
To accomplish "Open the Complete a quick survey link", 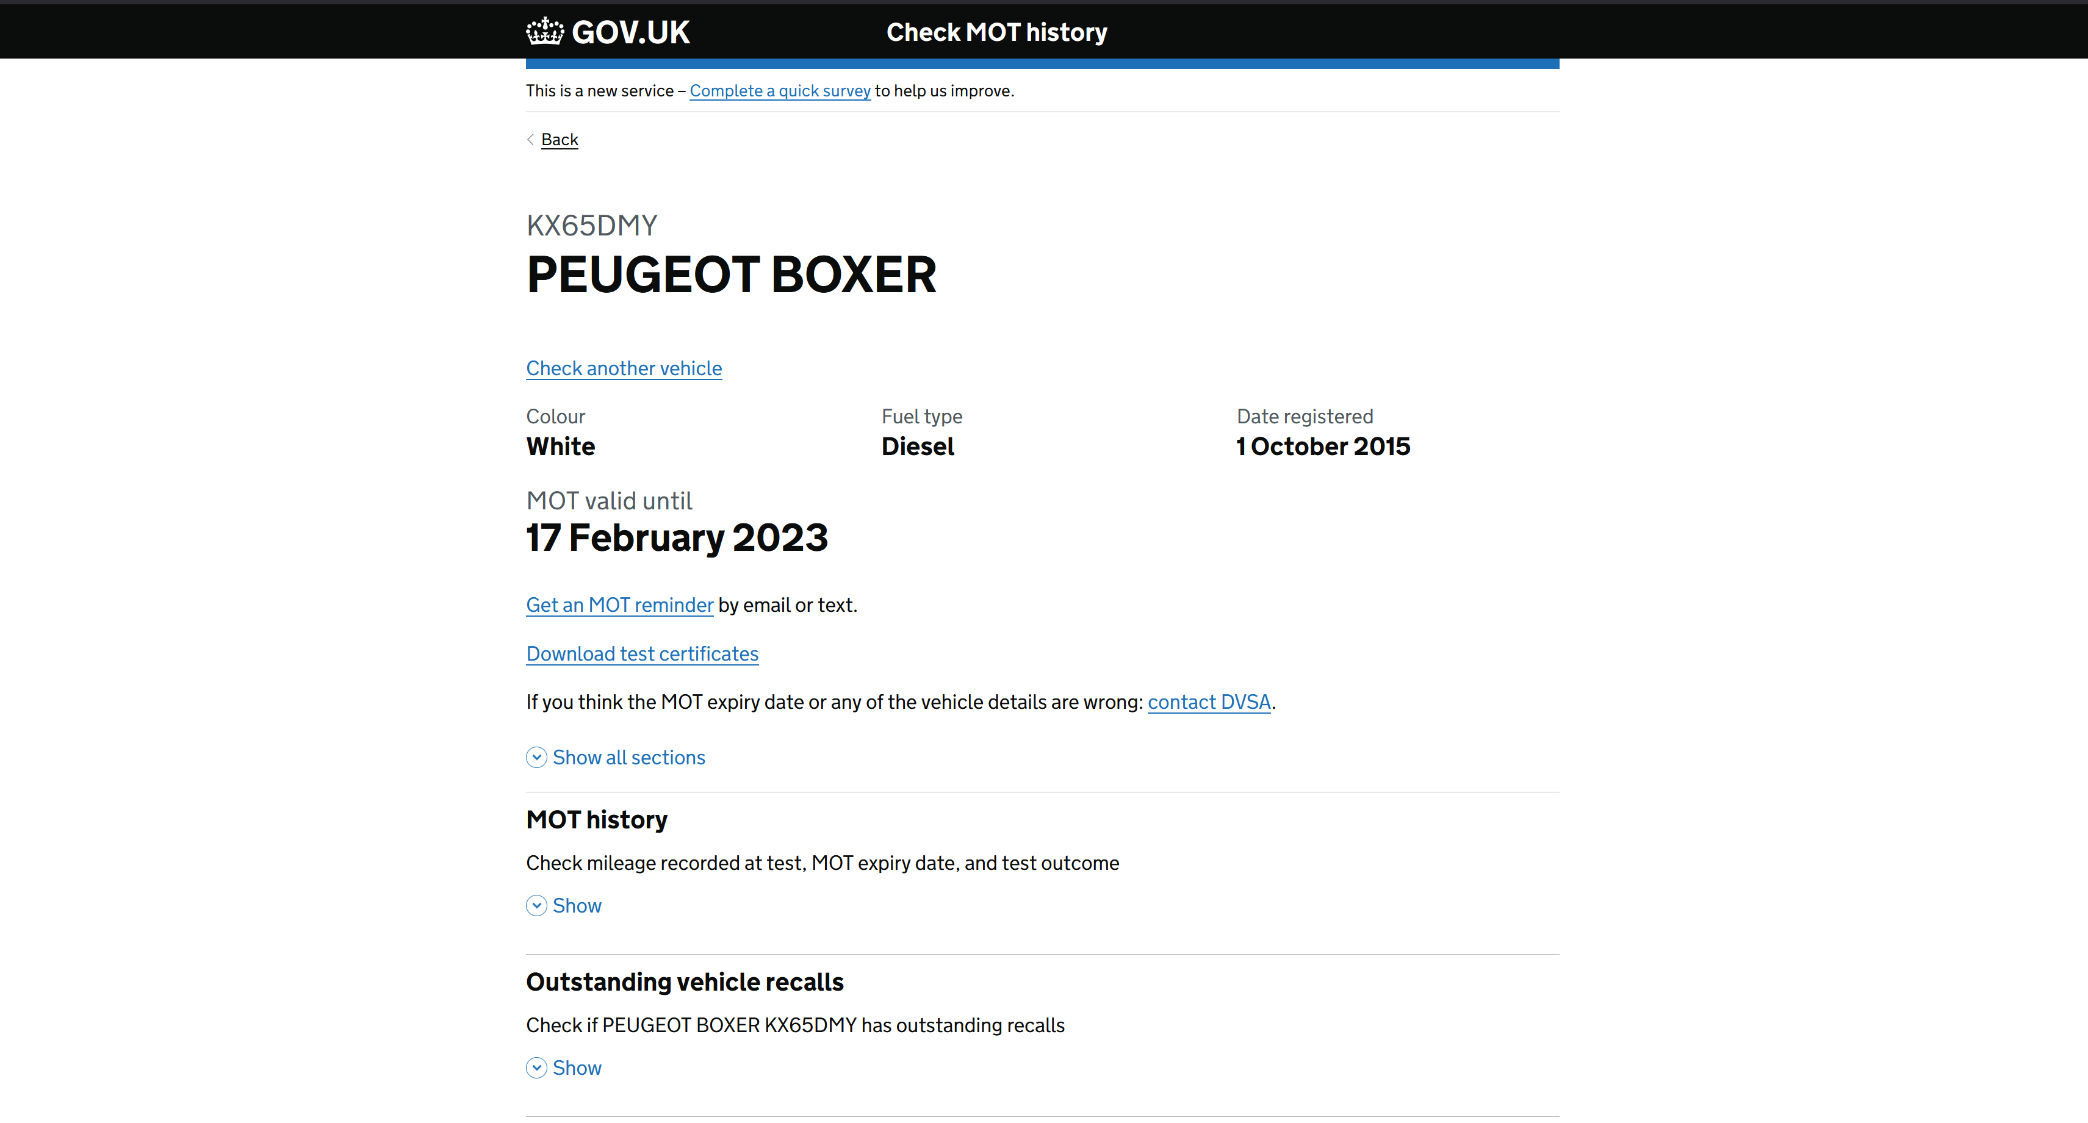I will click(780, 91).
